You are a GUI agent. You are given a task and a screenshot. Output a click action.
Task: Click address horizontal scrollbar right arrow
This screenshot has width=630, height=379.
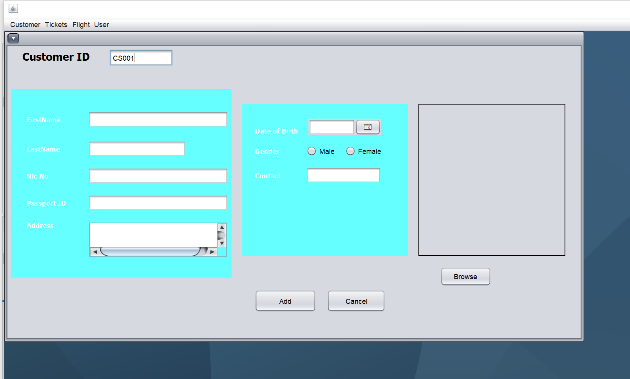(x=212, y=252)
